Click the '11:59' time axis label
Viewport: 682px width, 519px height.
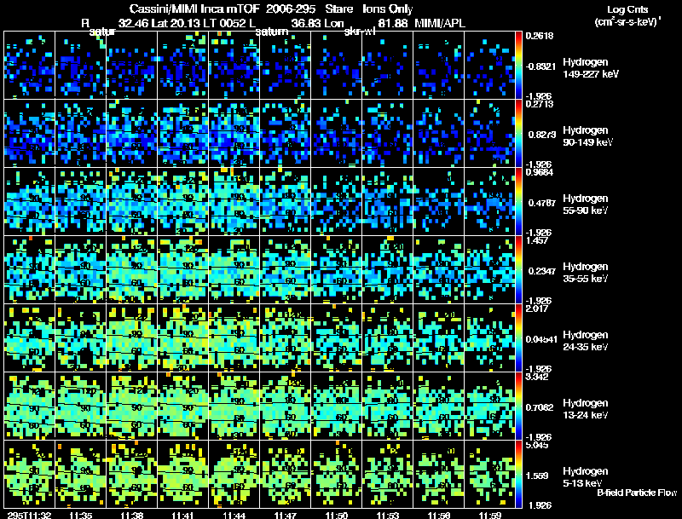pos(489,516)
